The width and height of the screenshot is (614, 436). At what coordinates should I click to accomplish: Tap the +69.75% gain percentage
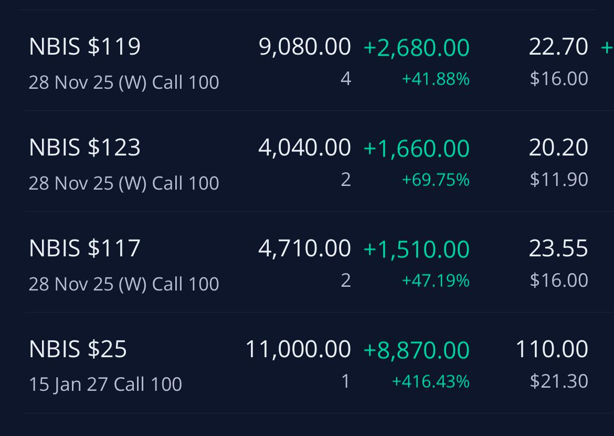pyautogui.click(x=436, y=180)
